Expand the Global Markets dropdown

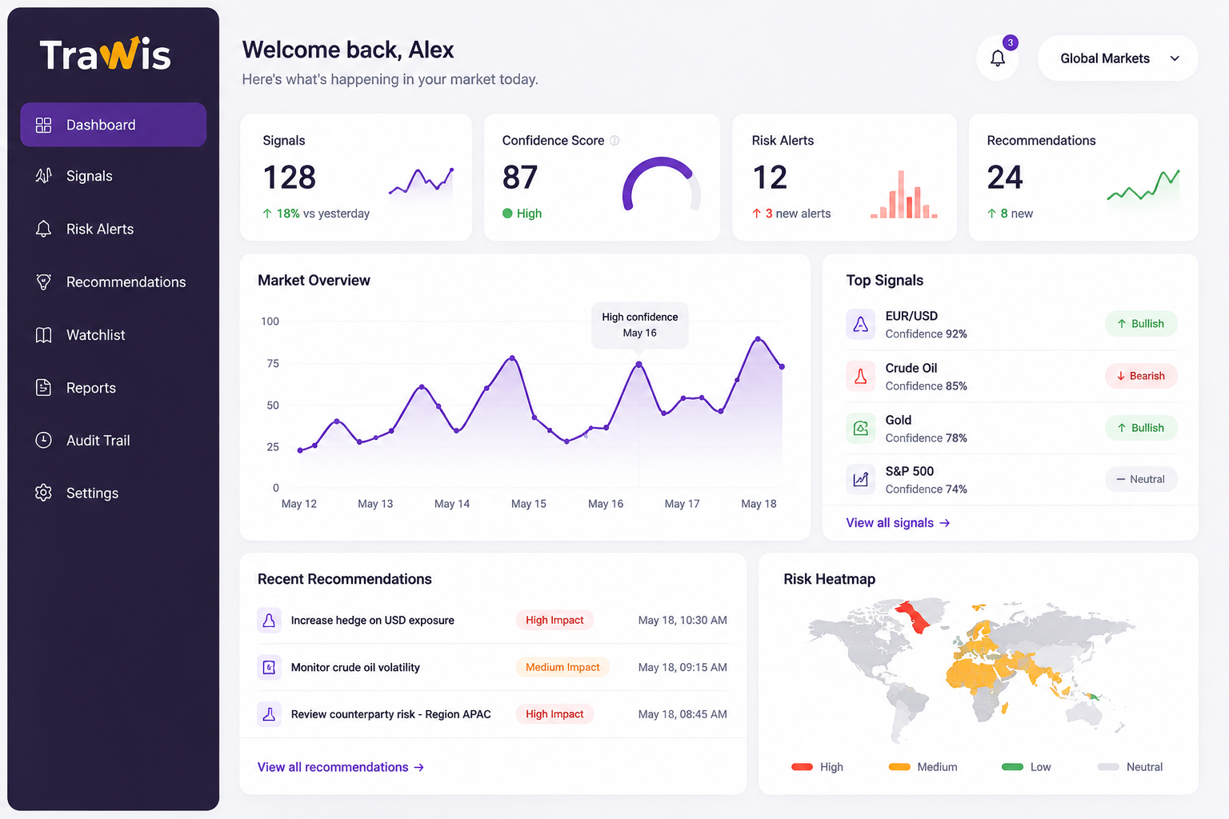click(1118, 58)
